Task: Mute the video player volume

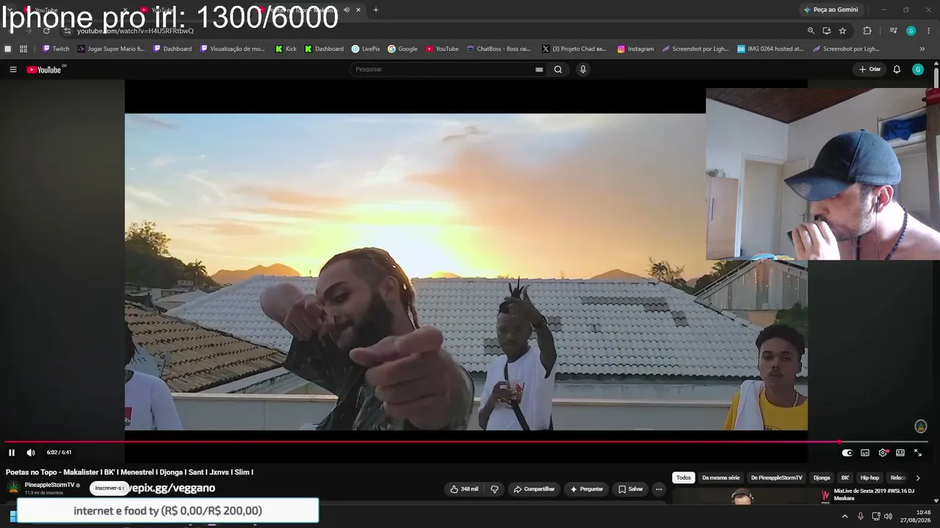Action: point(31,452)
